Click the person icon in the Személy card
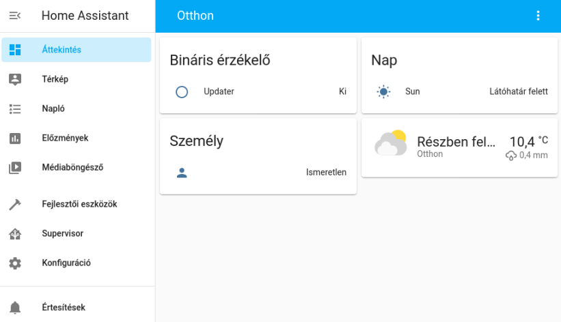This screenshot has width=561, height=322. 182,173
